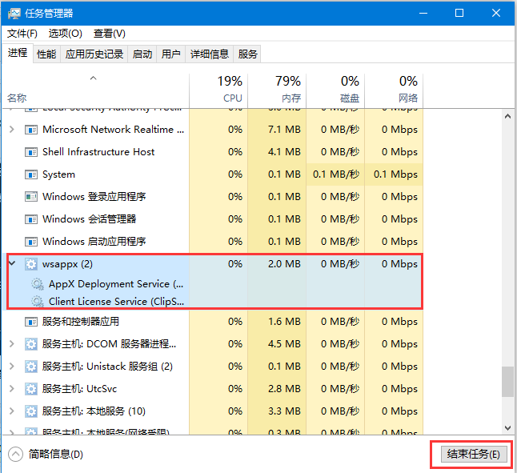Image resolution: width=517 pixels, height=473 pixels.
Task: Click the 简略信息(D) link
Action: [x=56, y=455]
